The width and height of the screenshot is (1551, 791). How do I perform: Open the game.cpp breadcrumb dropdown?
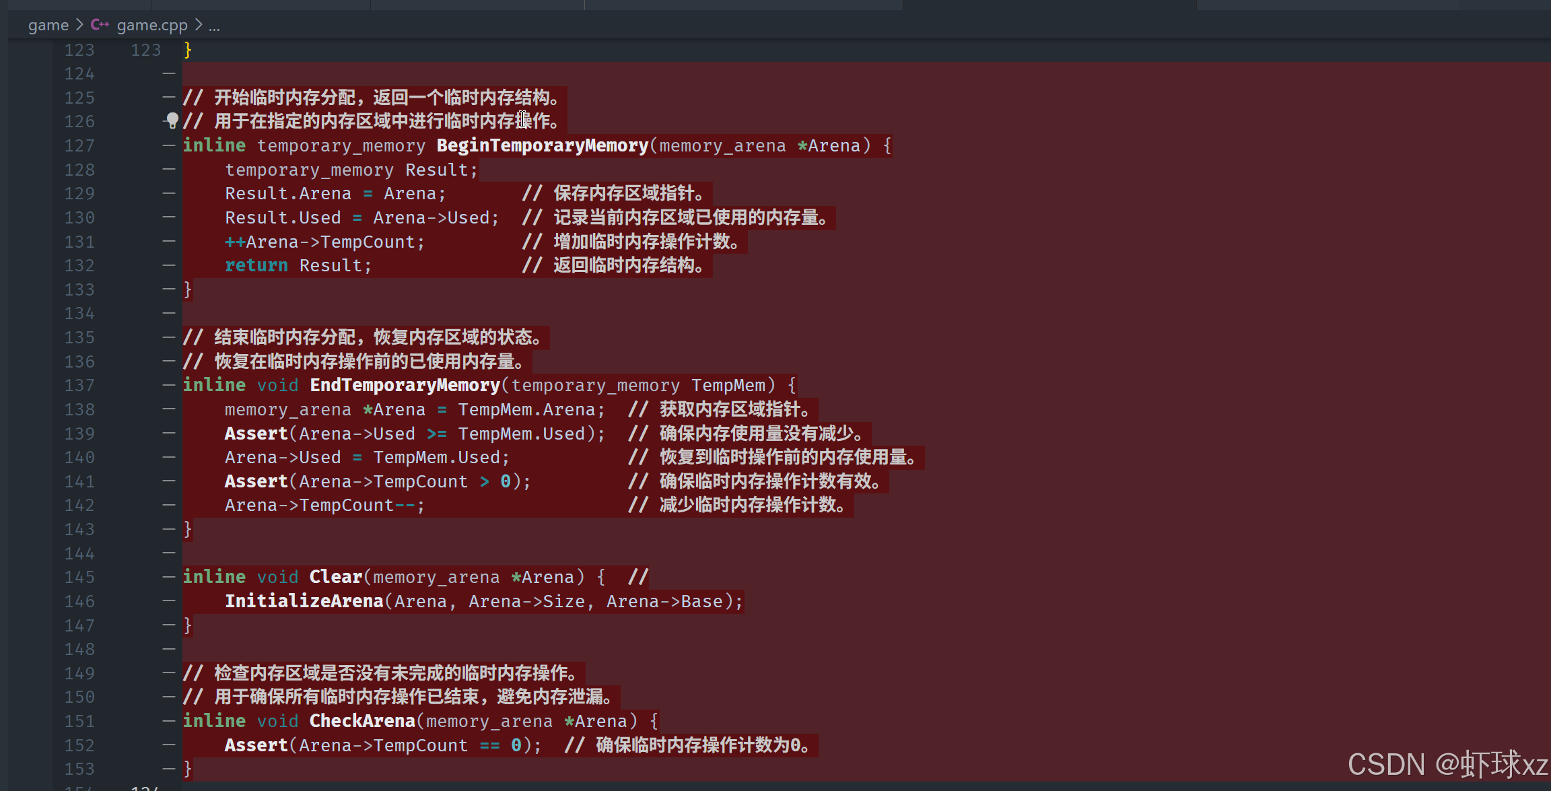(x=152, y=25)
